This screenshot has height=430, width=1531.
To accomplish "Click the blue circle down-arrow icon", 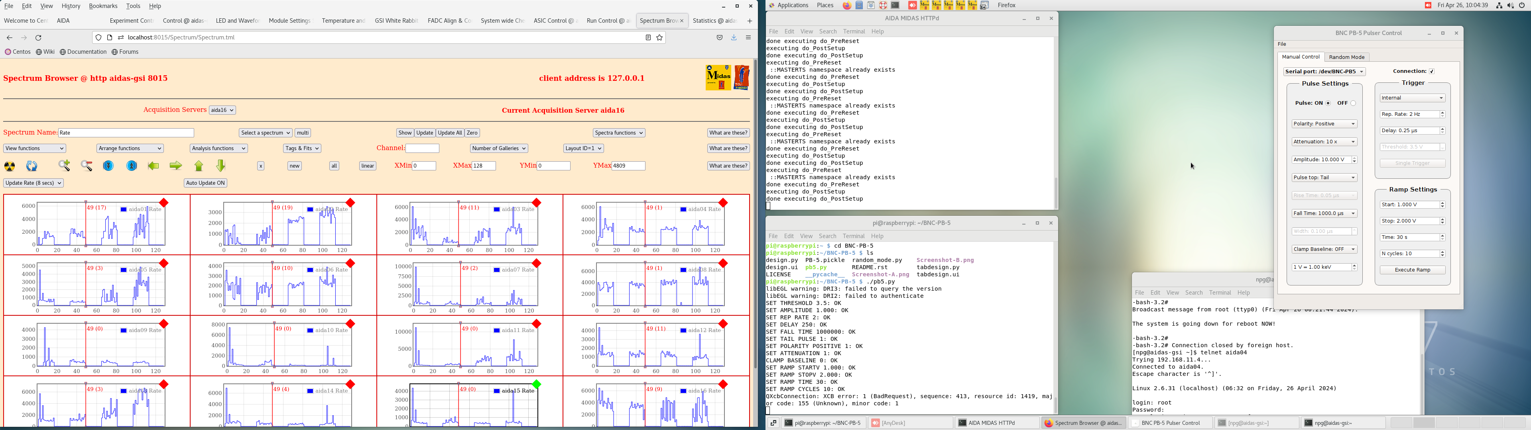I will tap(109, 166).
